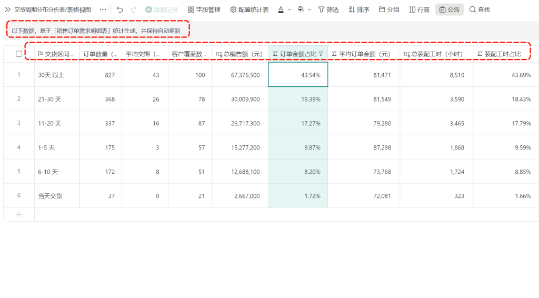
Task: Open 分组 grouping options
Action: tap(389, 9)
